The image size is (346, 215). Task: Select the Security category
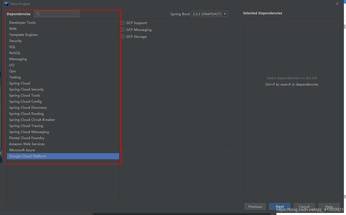(x=63, y=41)
